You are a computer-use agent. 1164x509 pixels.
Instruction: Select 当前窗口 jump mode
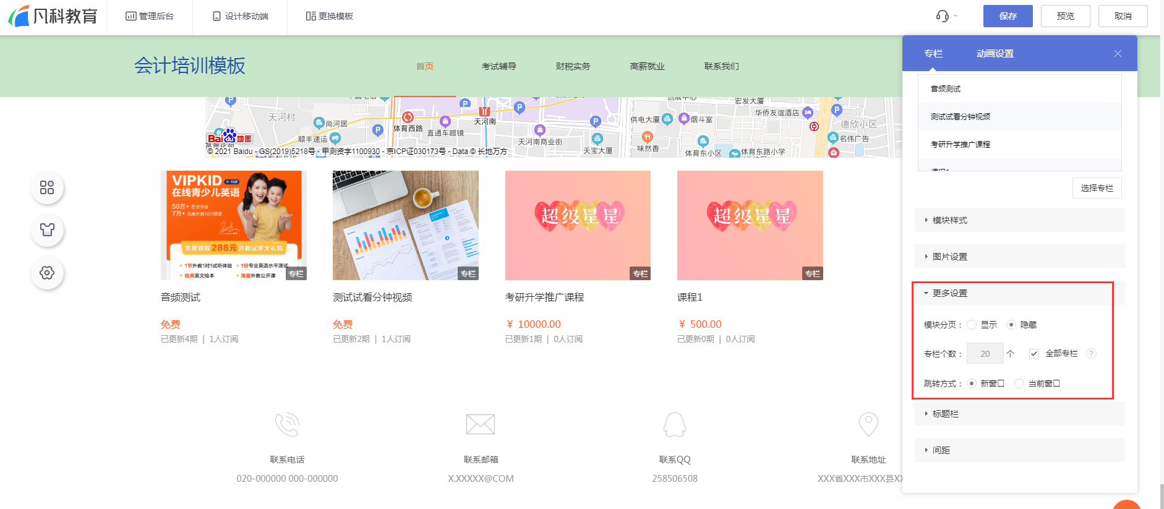click(x=1019, y=383)
